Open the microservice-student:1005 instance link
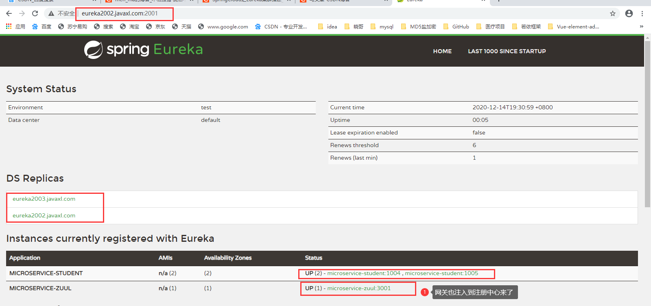 point(441,273)
